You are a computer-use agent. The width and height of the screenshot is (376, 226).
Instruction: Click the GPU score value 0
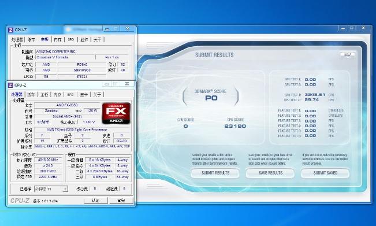(185, 126)
